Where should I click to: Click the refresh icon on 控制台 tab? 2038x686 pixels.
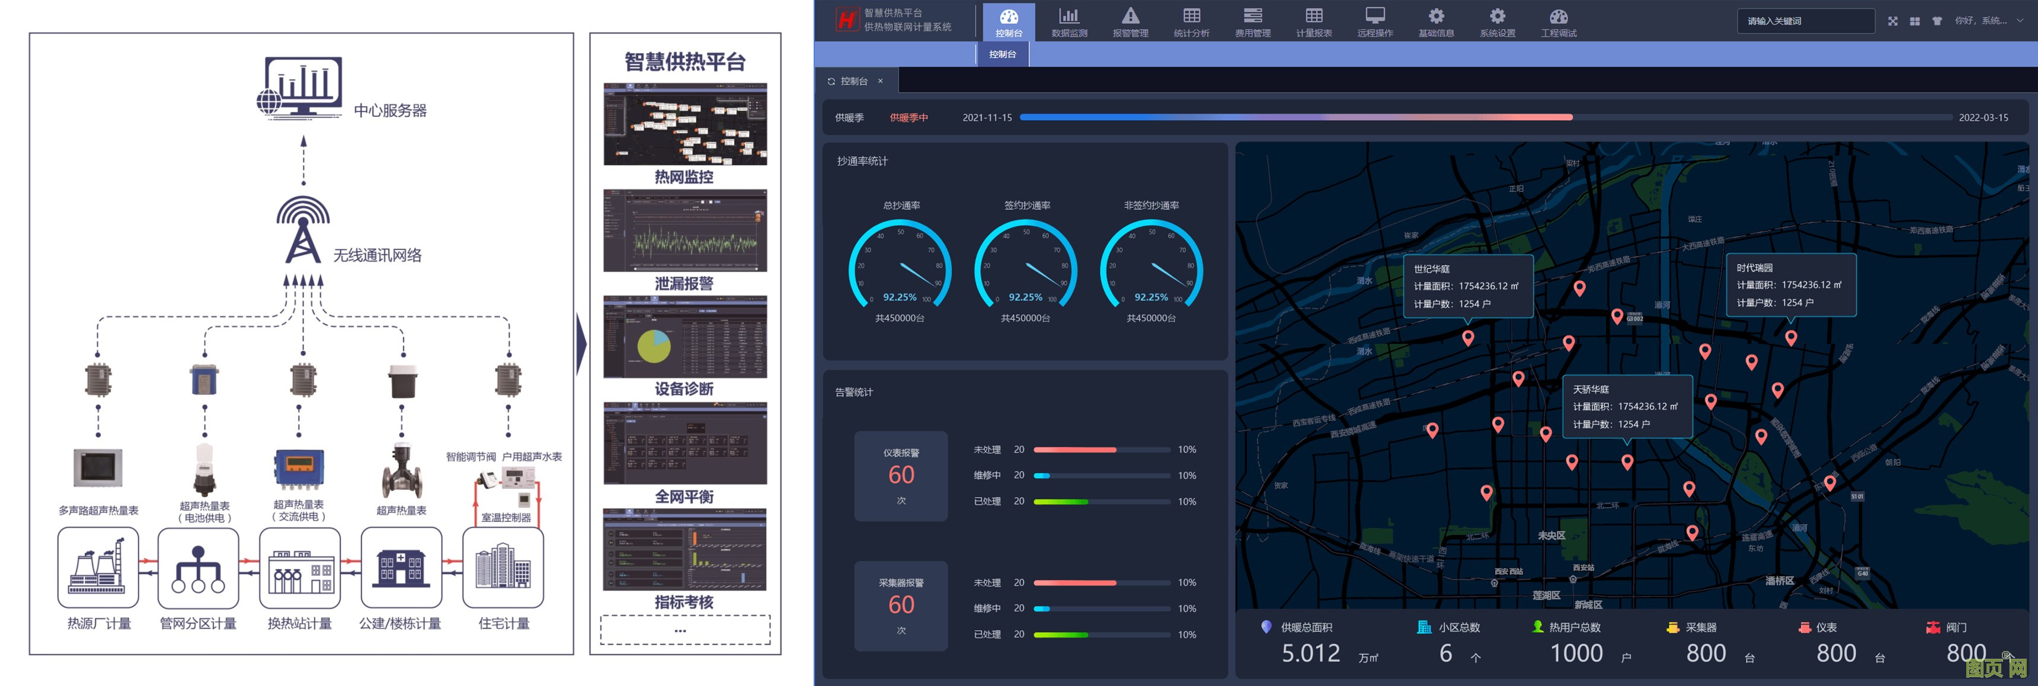click(831, 82)
